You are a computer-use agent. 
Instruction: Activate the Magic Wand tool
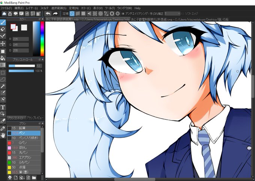click(x=3, y=86)
